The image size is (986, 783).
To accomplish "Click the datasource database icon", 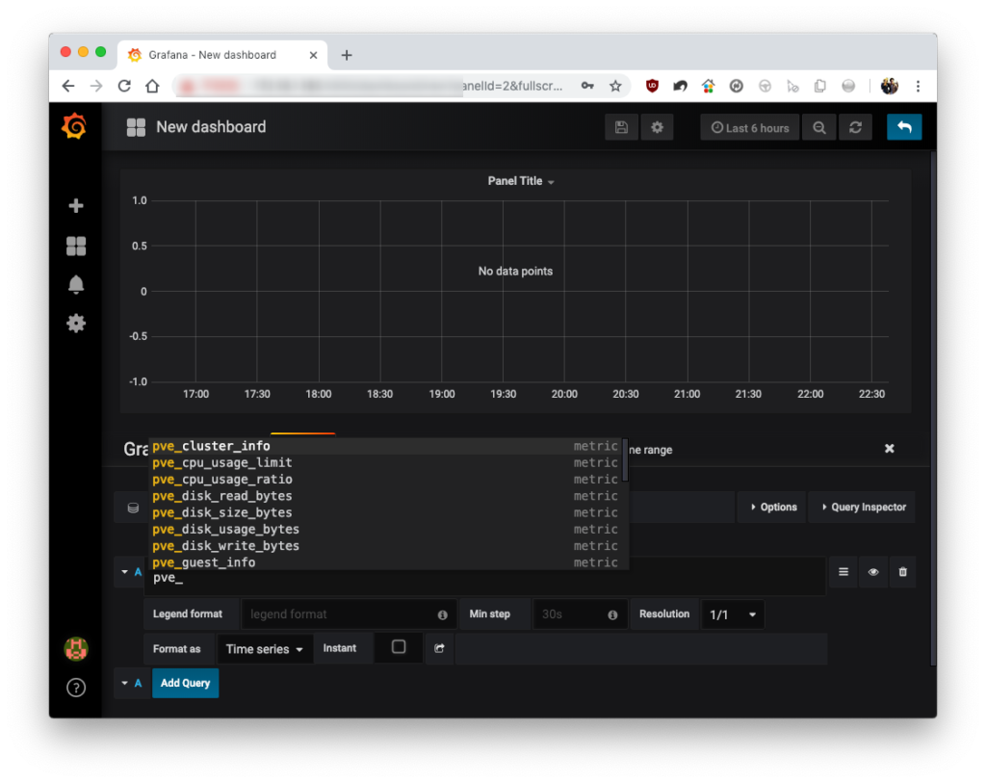I will tap(133, 508).
